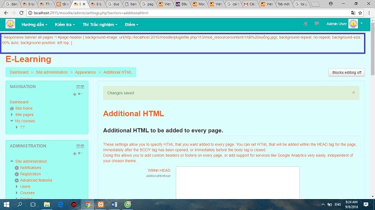Click the E-Learning site title

click(x=28, y=59)
